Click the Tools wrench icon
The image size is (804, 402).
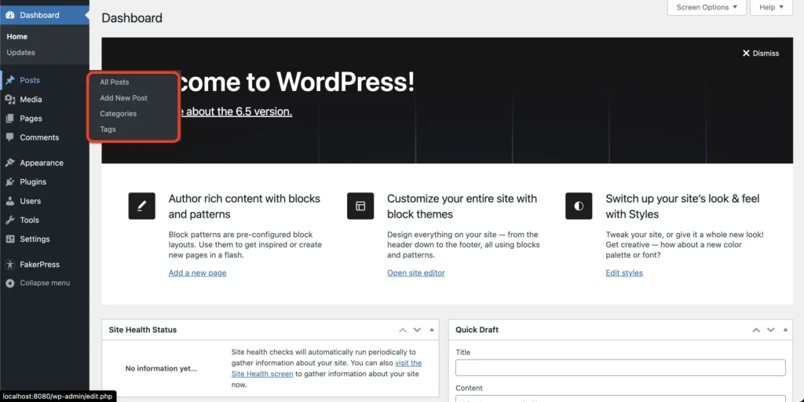pos(10,221)
